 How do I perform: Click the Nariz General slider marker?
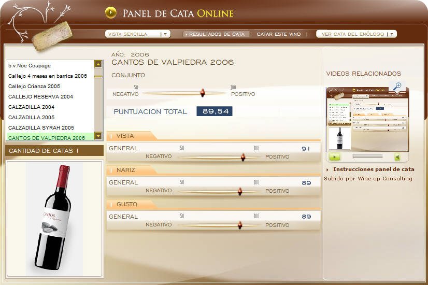coord(240,191)
